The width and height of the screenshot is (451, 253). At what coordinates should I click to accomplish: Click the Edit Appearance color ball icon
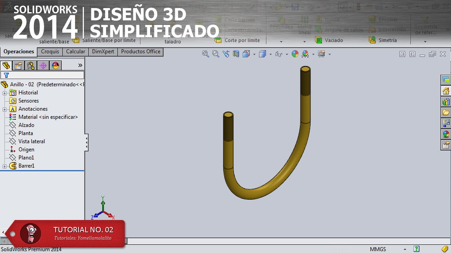coord(295,54)
